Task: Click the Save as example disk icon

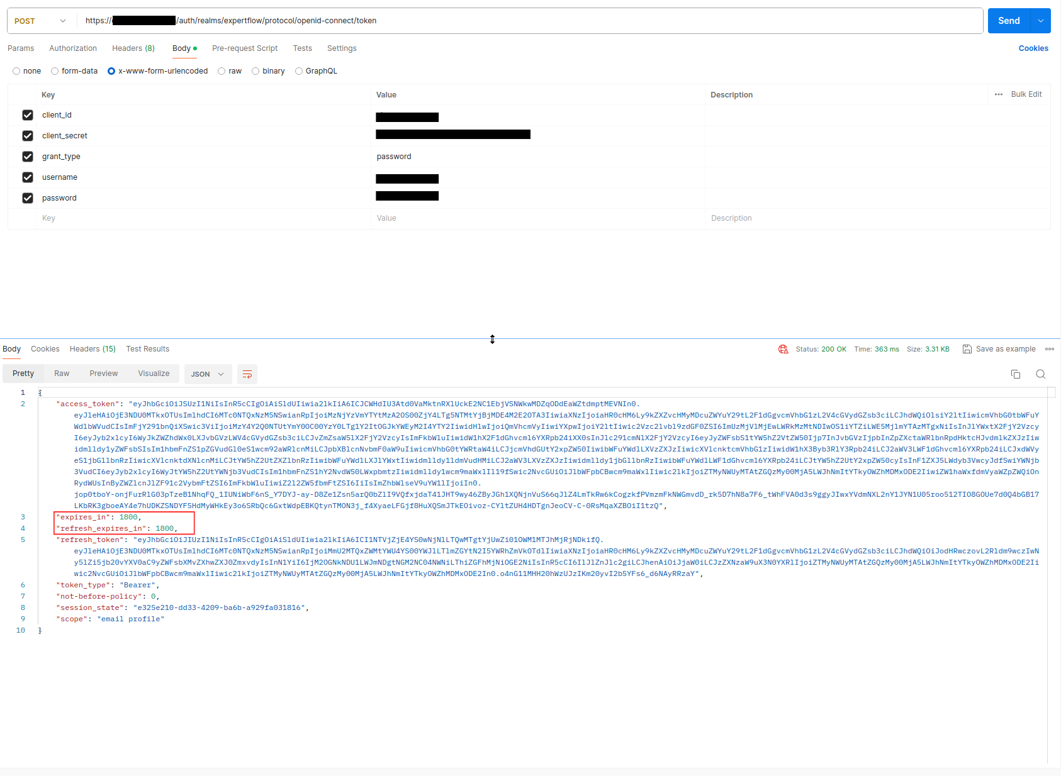Action: pos(967,349)
